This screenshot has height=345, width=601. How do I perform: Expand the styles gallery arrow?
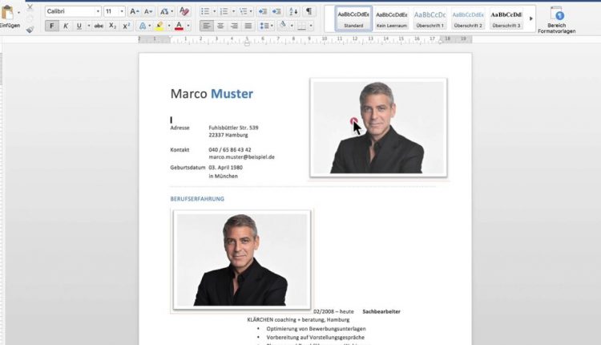(530, 18)
